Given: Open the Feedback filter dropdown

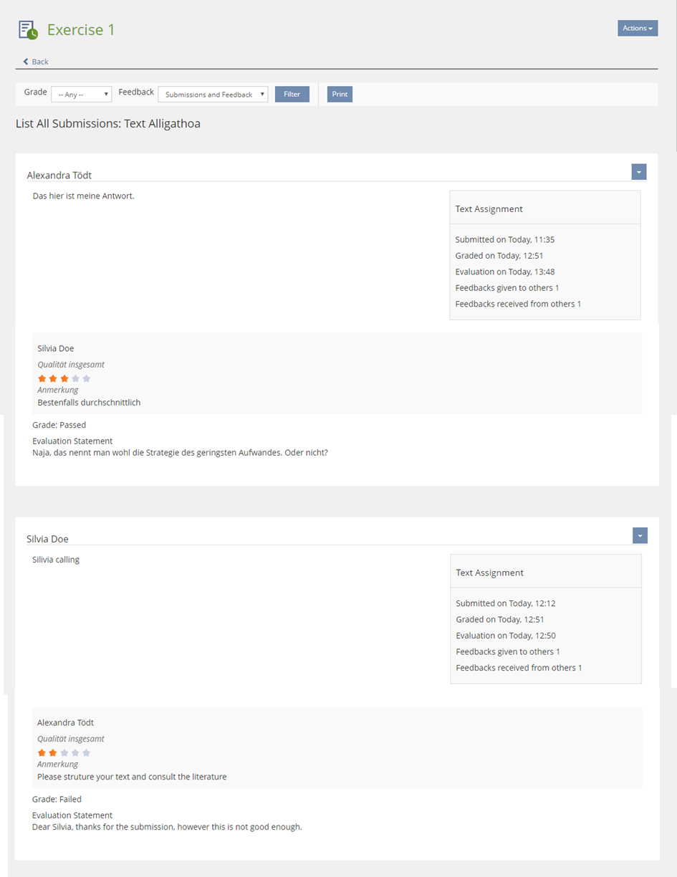Looking at the screenshot, I should click(x=213, y=95).
